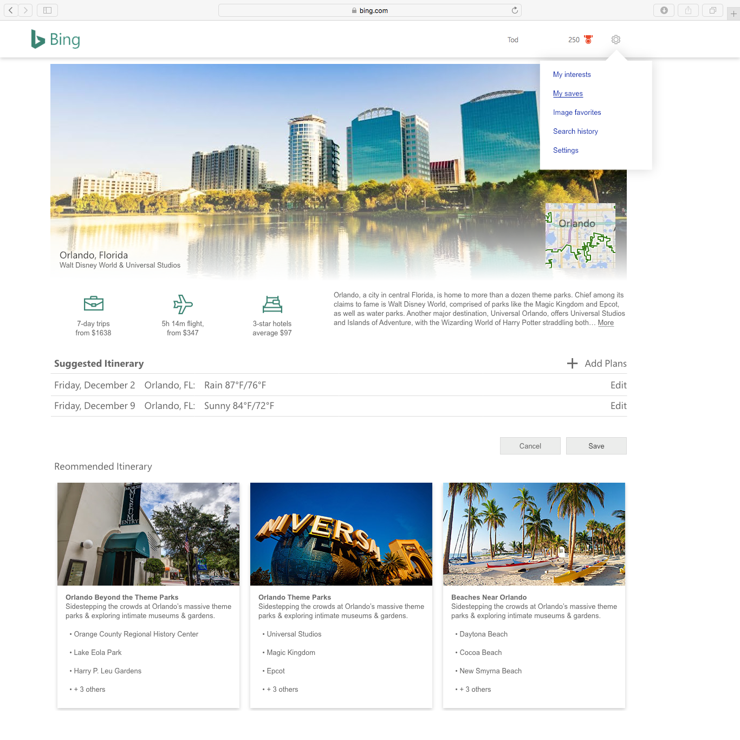The image size is (740, 740).
Task: Click Rain 87°F/76°F forecast text
Action: click(235, 385)
